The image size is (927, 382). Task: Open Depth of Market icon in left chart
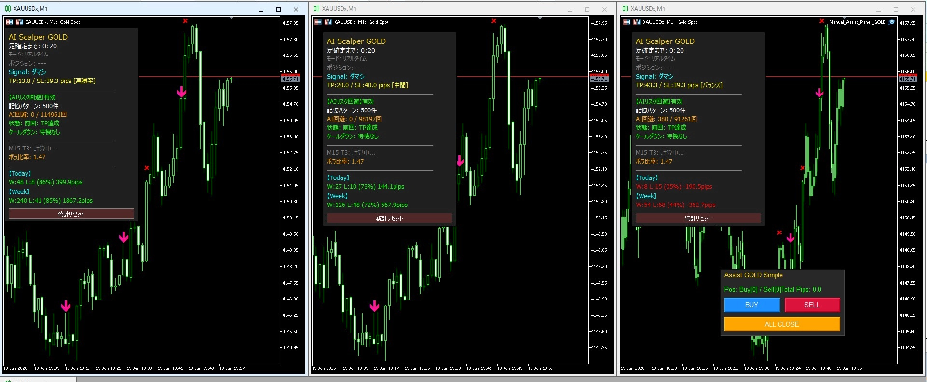coord(19,22)
